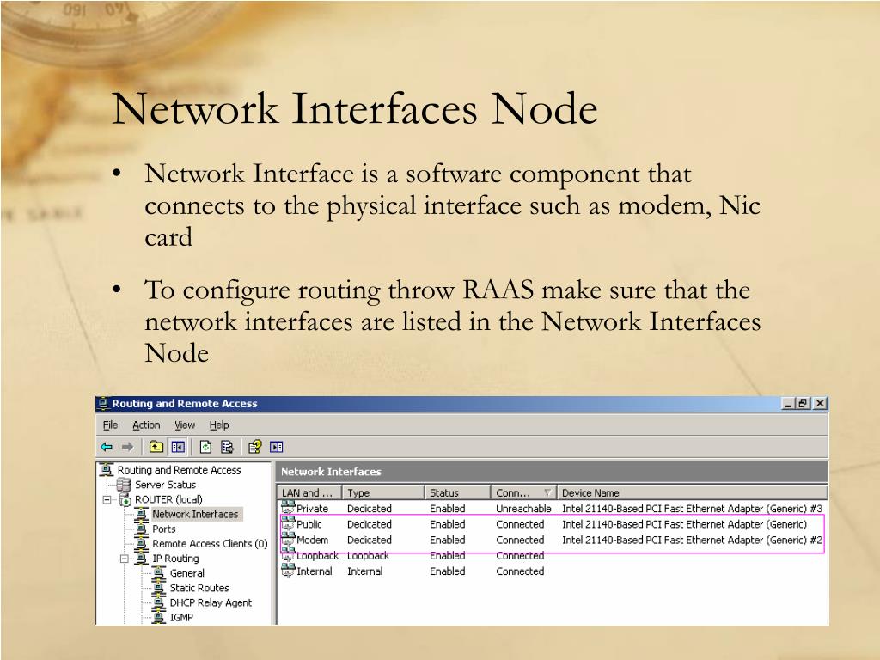This screenshot has height=660, width=880.
Task: Refresh the view with the toolbar Refresh icon
Action: [x=206, y=447]
